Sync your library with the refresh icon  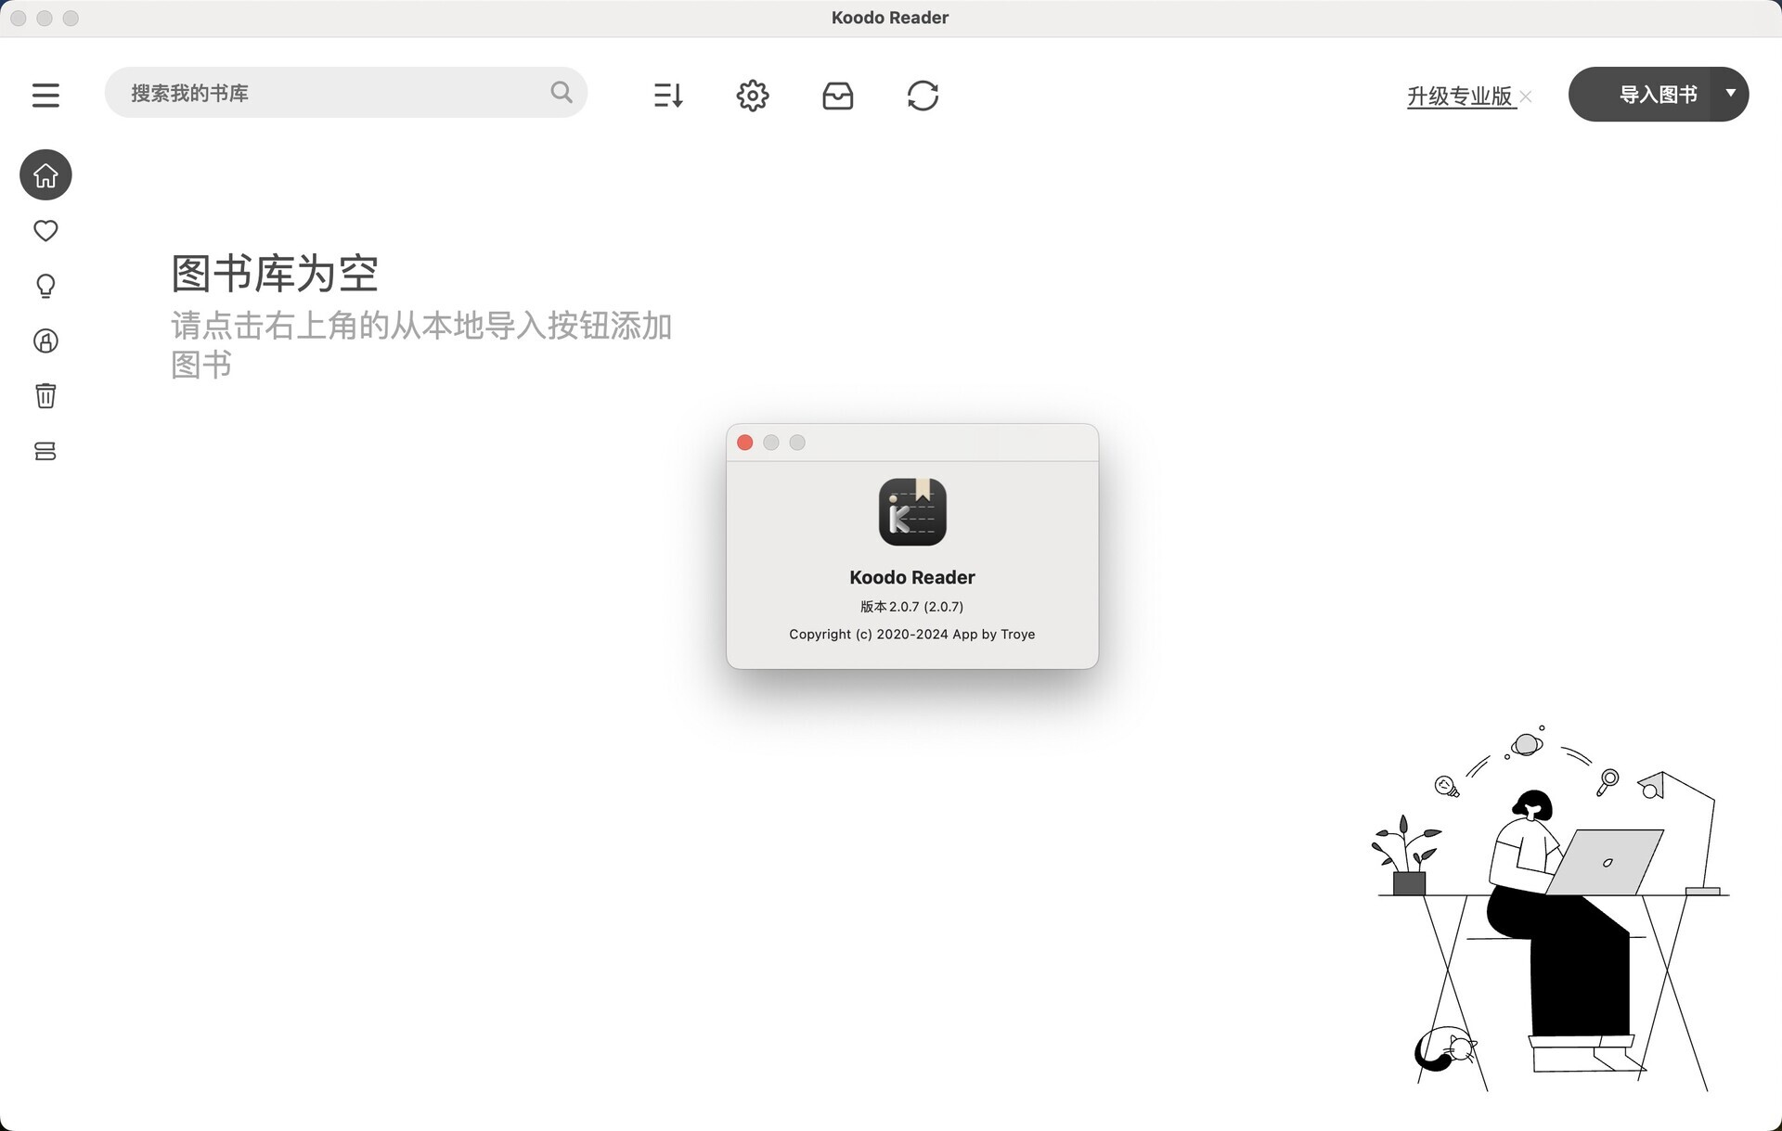point(923,95)
